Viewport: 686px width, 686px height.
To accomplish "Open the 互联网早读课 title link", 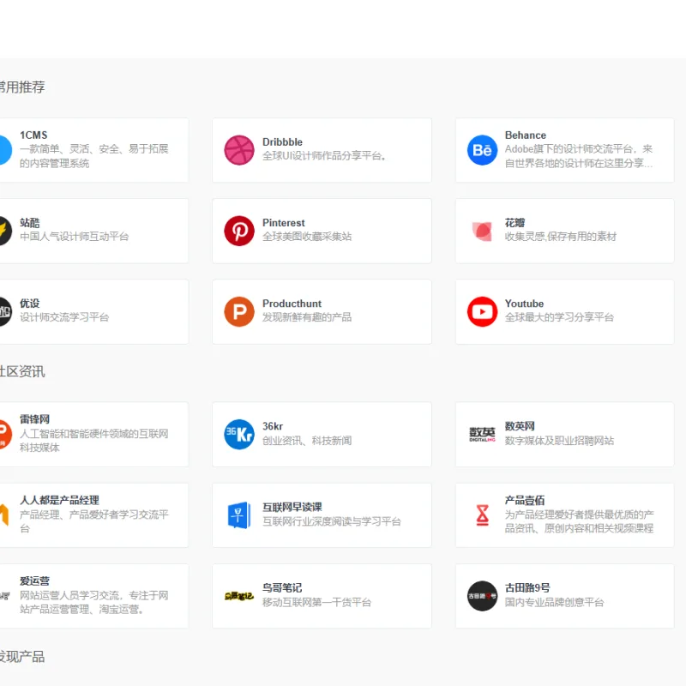I will [x=292, y=507].
